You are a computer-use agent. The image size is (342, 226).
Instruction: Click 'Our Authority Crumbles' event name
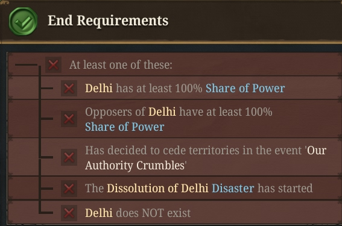[206, 158]
